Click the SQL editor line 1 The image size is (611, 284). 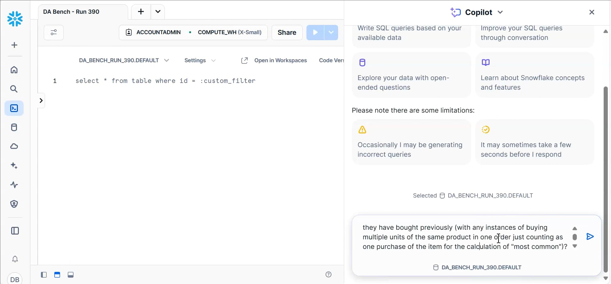point(166,81)
